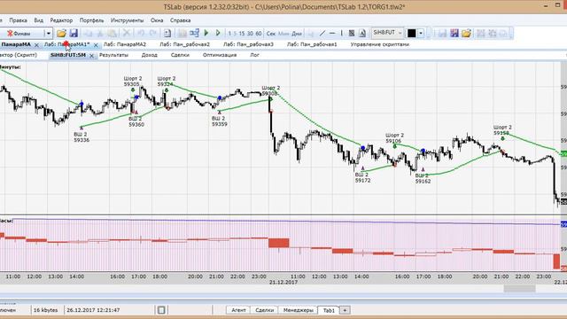This screenshot has height=319, width=567.
Task: Click the Менеджеры button in status bar
Action: click(299, 310)
